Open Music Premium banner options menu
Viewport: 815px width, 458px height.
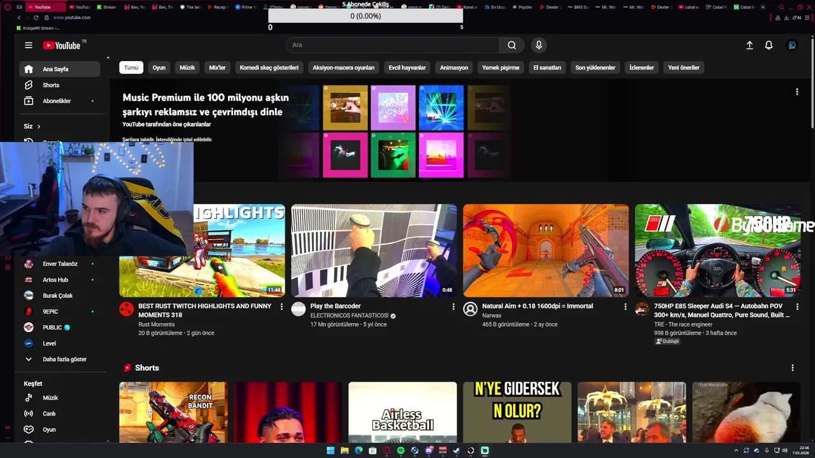(797, 92)
